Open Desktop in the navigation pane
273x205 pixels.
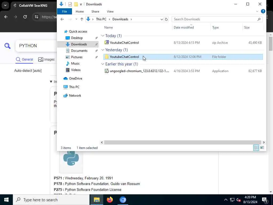(77, 38)
